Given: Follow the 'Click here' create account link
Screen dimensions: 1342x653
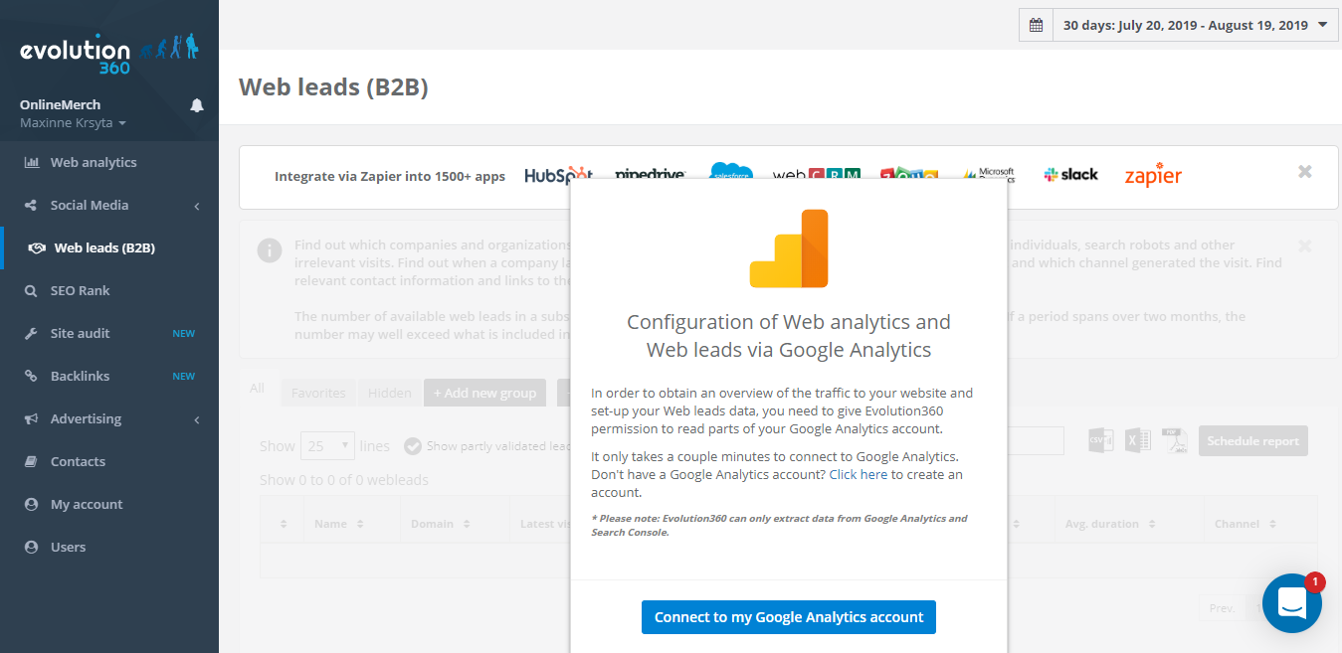Looking at the screenshot, I should tap(859, 475).
